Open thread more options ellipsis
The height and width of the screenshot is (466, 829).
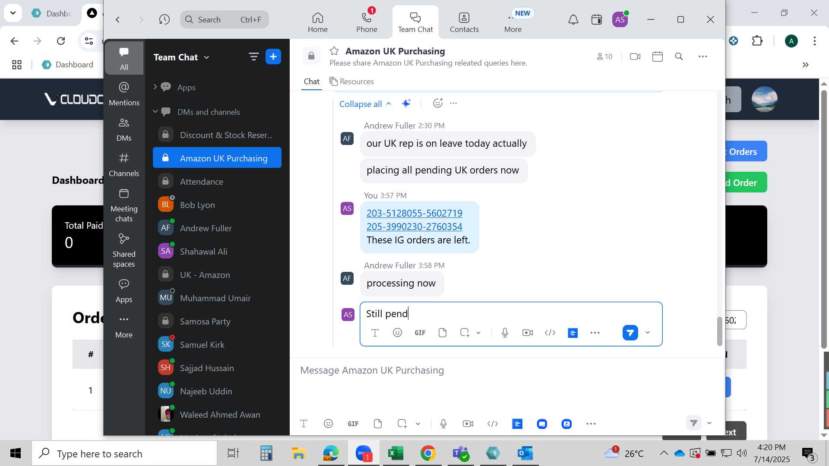coord(453,103)
